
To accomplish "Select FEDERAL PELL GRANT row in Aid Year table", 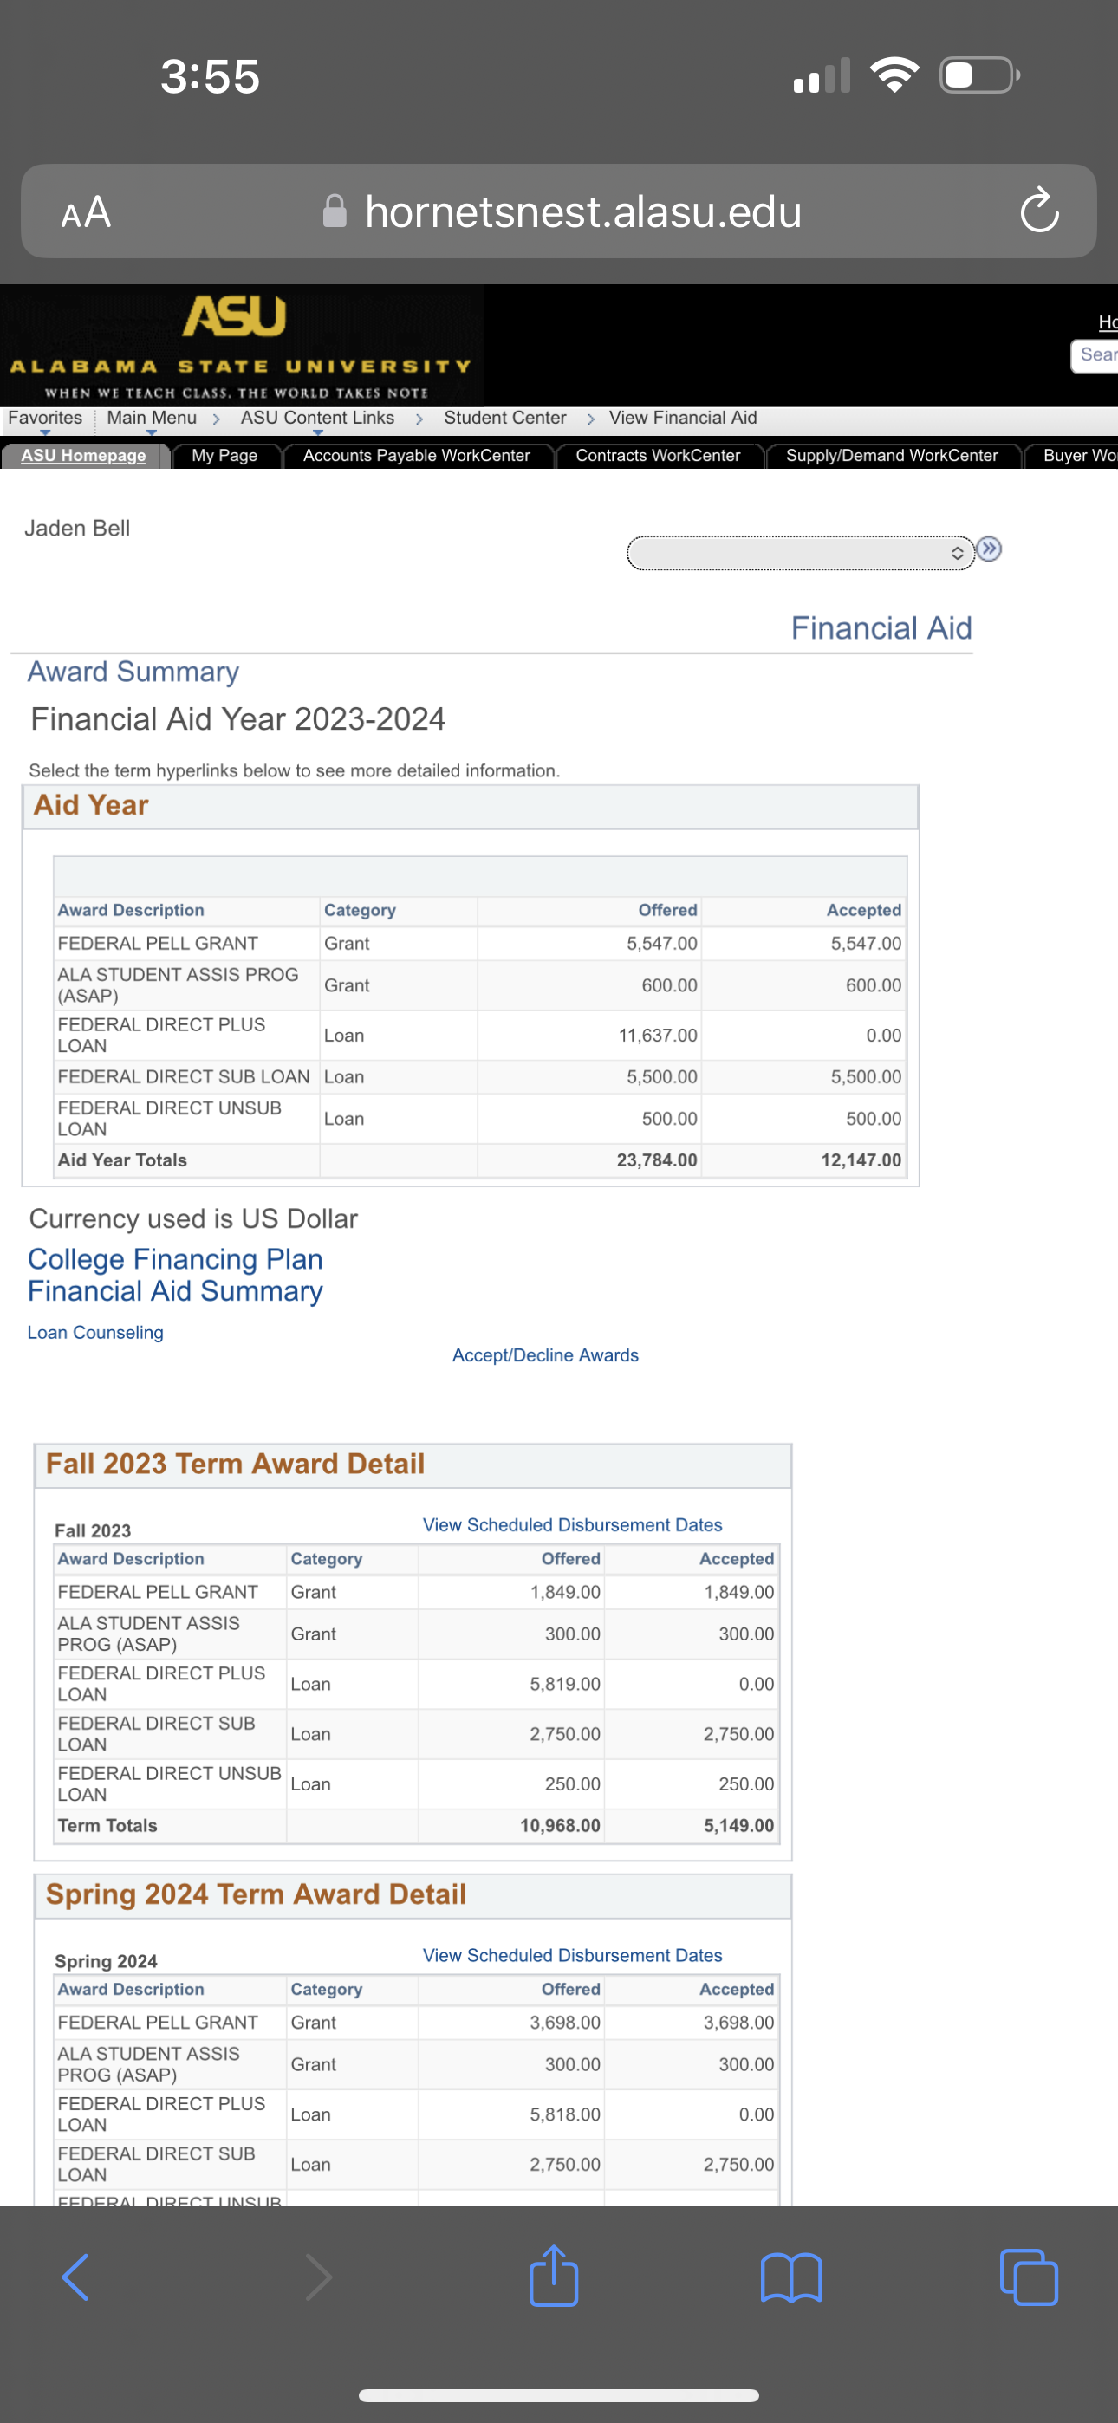I will (x=480, y=944).
